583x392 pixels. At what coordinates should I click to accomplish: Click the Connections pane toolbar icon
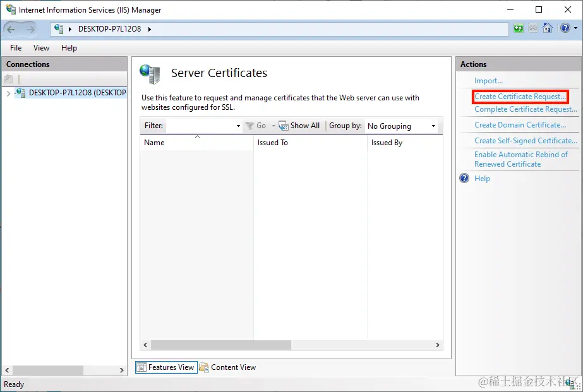8,79
